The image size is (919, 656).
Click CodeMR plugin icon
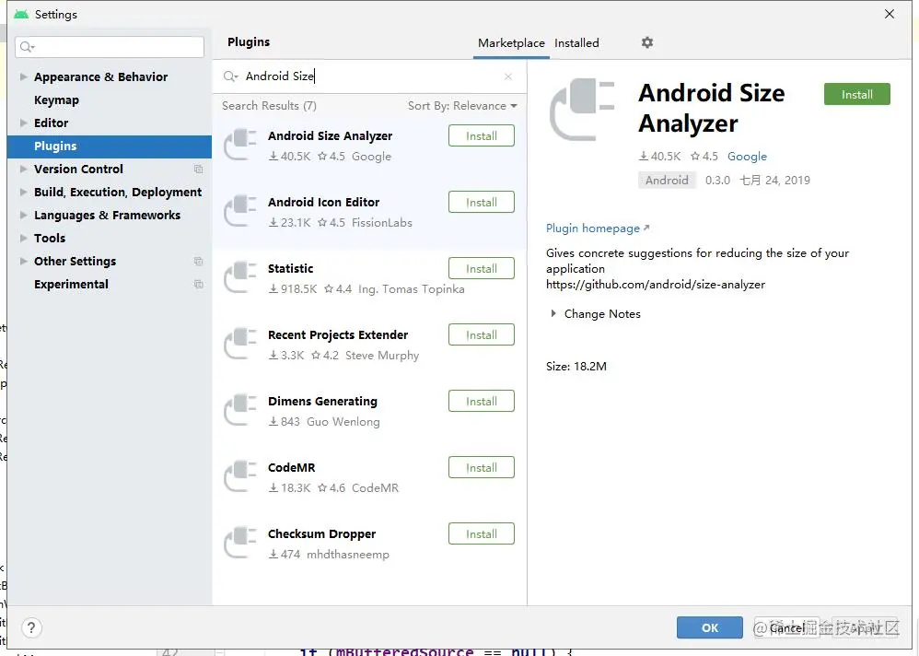pos(240,475)
